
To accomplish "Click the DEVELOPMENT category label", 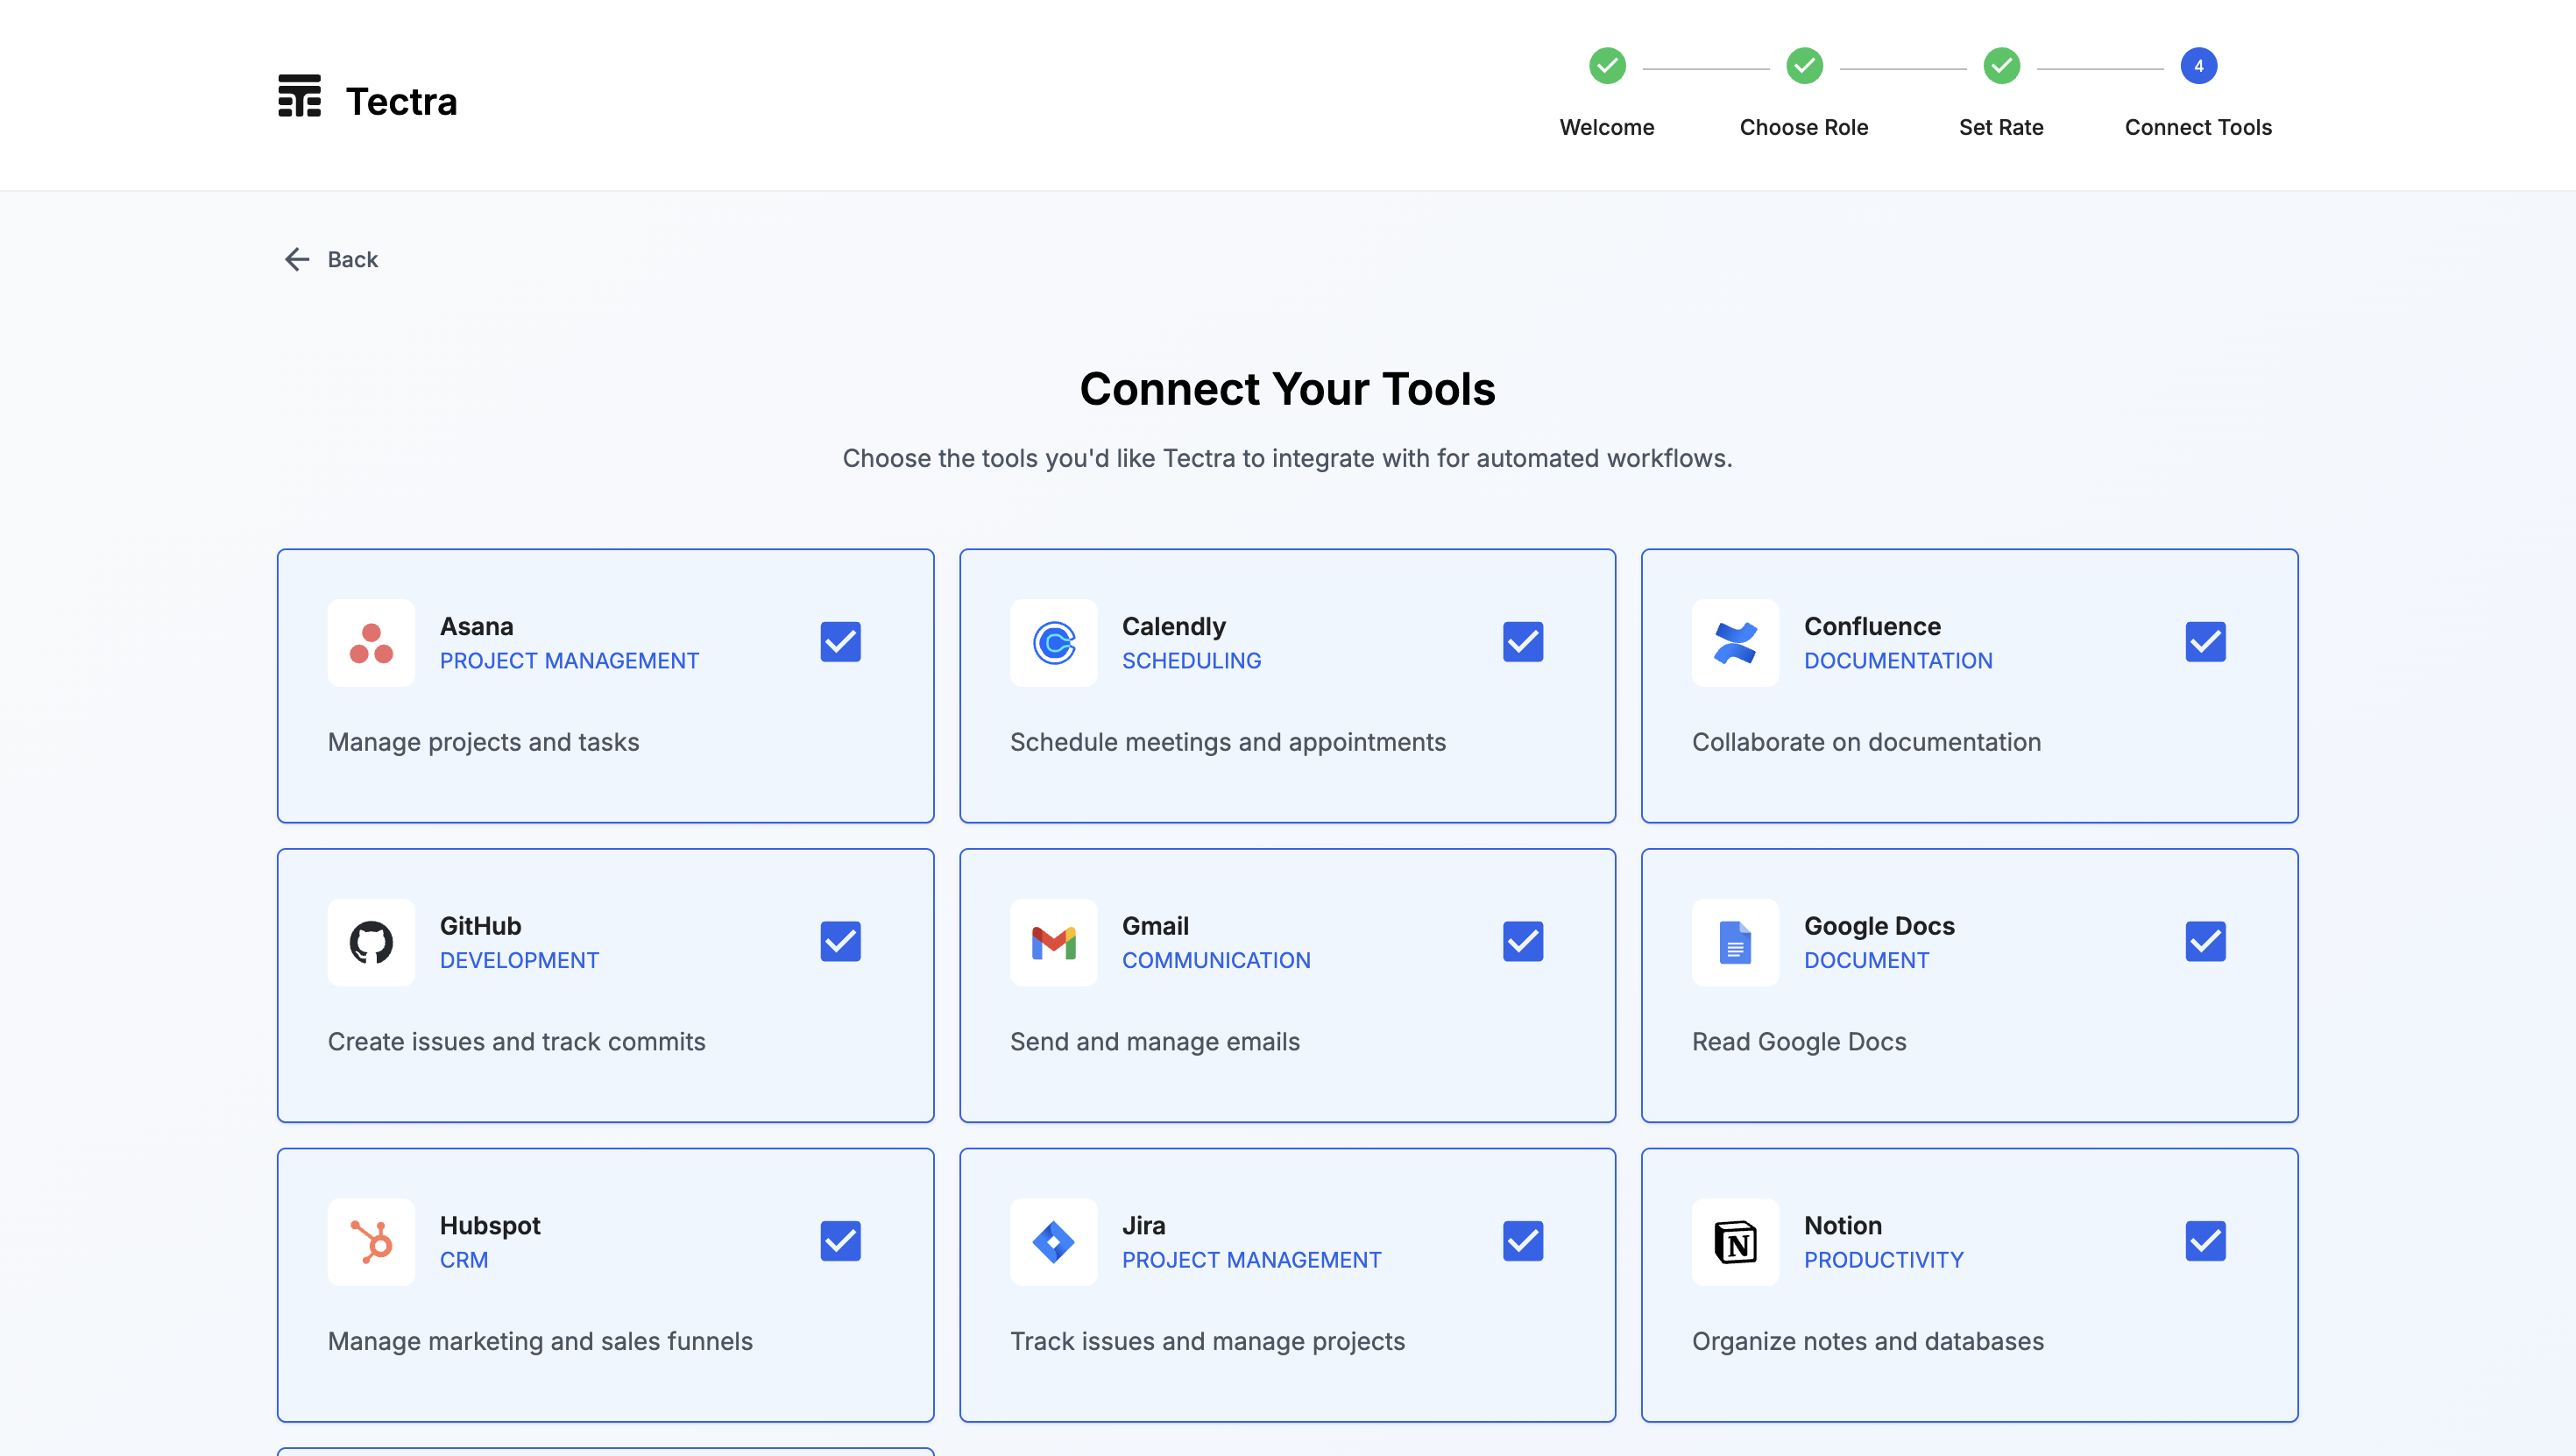I will [520, 960].
